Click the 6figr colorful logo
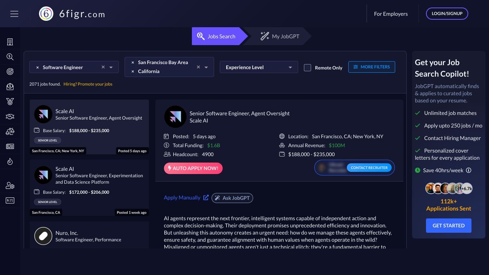The image size is (489, 275). 46,14
